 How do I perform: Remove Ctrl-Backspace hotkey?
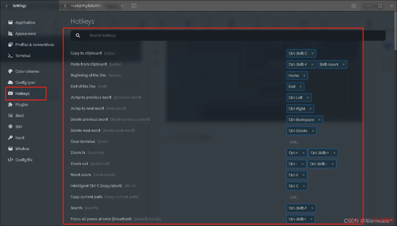319,120
